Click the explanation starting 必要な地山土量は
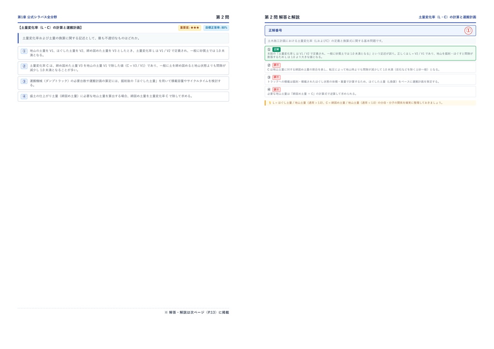494x349 pixels. [312, 94]
